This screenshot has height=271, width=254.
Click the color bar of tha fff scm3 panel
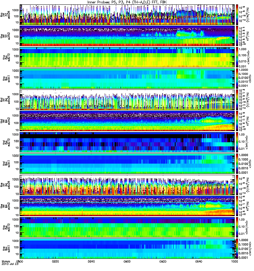click(x=237, y=36)
